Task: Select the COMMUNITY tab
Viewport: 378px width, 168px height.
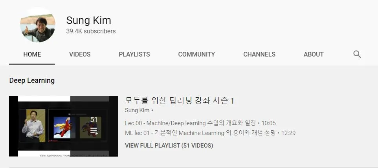Action: (x=196, y=55)
